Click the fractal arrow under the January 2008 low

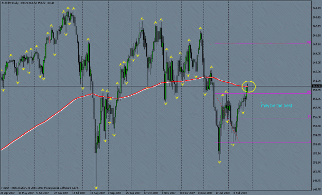[219, 162]
